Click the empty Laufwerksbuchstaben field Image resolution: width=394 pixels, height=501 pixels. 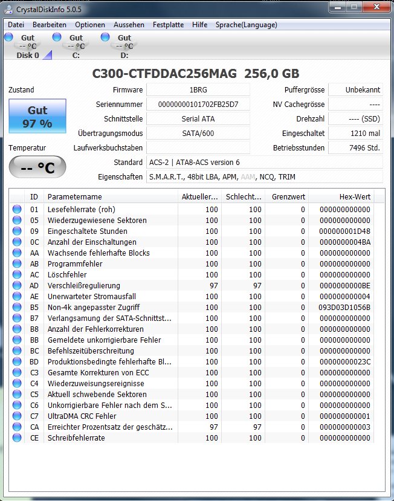tap(198, 148)
